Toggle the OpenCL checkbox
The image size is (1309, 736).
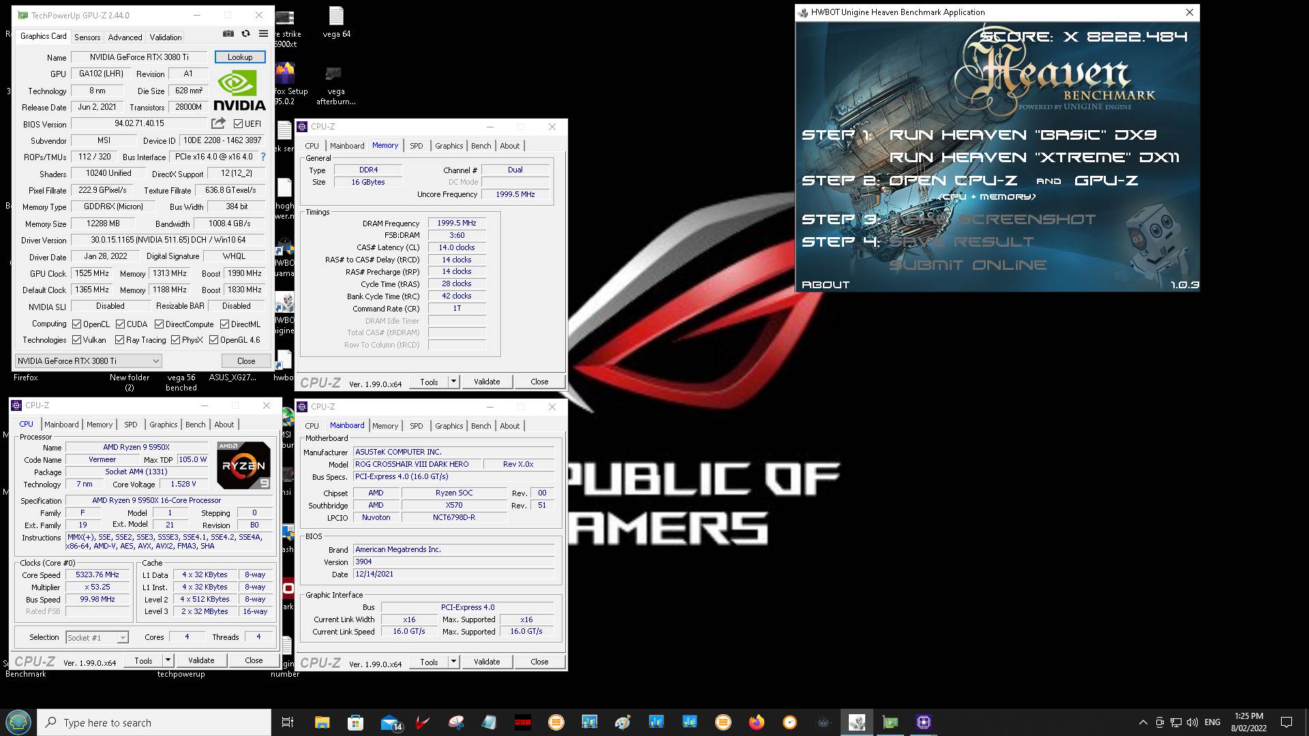coord(76,324)
